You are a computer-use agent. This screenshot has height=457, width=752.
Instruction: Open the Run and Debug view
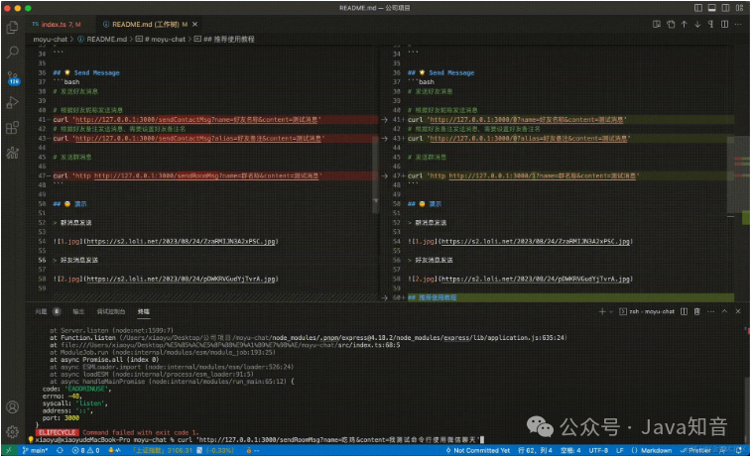[13, 102]
